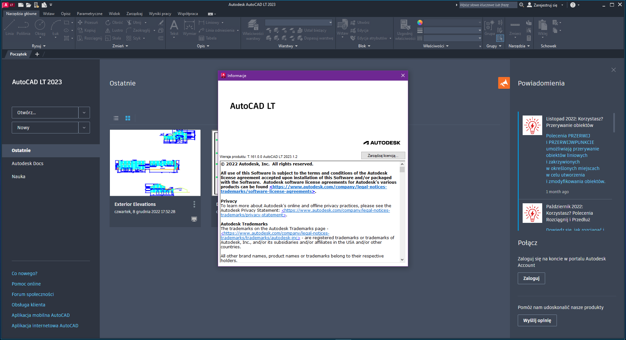Click the Zarządzaj licencją button
The width and height of the screenshot is (626, 340).
(x=383, y=156)
